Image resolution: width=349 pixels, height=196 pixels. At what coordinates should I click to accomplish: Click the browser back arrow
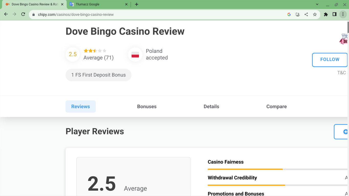(x=6, y=14)
